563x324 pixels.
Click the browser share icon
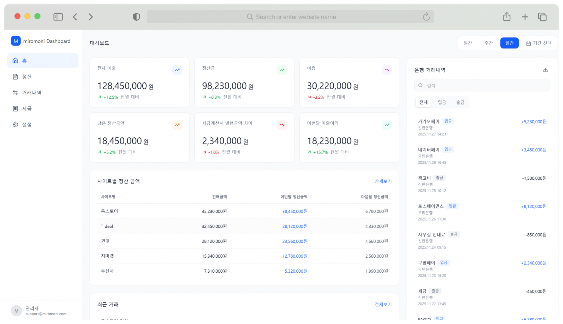[x=507, y=17]
